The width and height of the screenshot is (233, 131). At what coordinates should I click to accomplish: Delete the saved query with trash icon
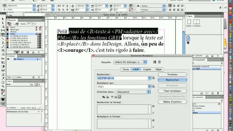coord(159,62)
